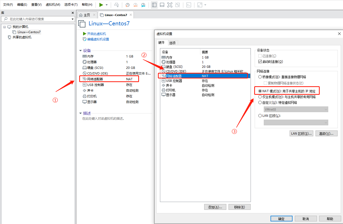The image size is (343, 224).
Task: Open the 编辑(E) menu
Action: pos(22,5)
